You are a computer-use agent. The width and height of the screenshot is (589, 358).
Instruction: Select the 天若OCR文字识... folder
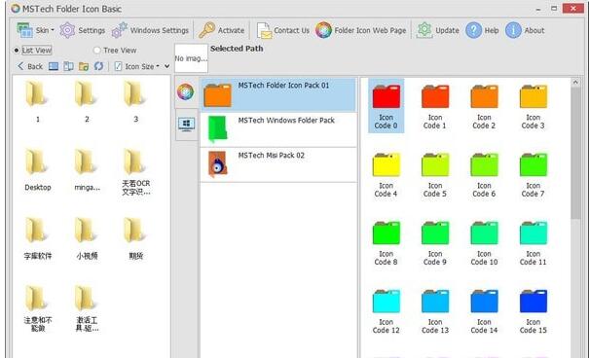click(135, 172)
